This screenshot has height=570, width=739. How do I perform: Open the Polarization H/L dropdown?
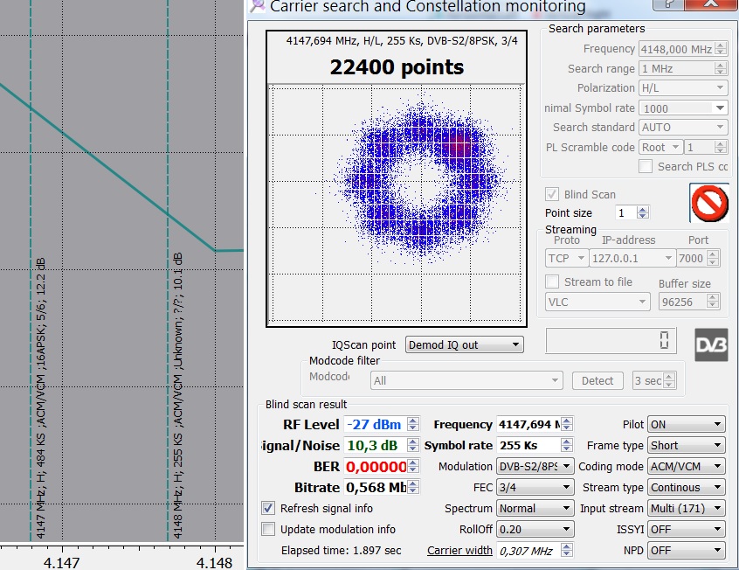(x=683, y=87)
